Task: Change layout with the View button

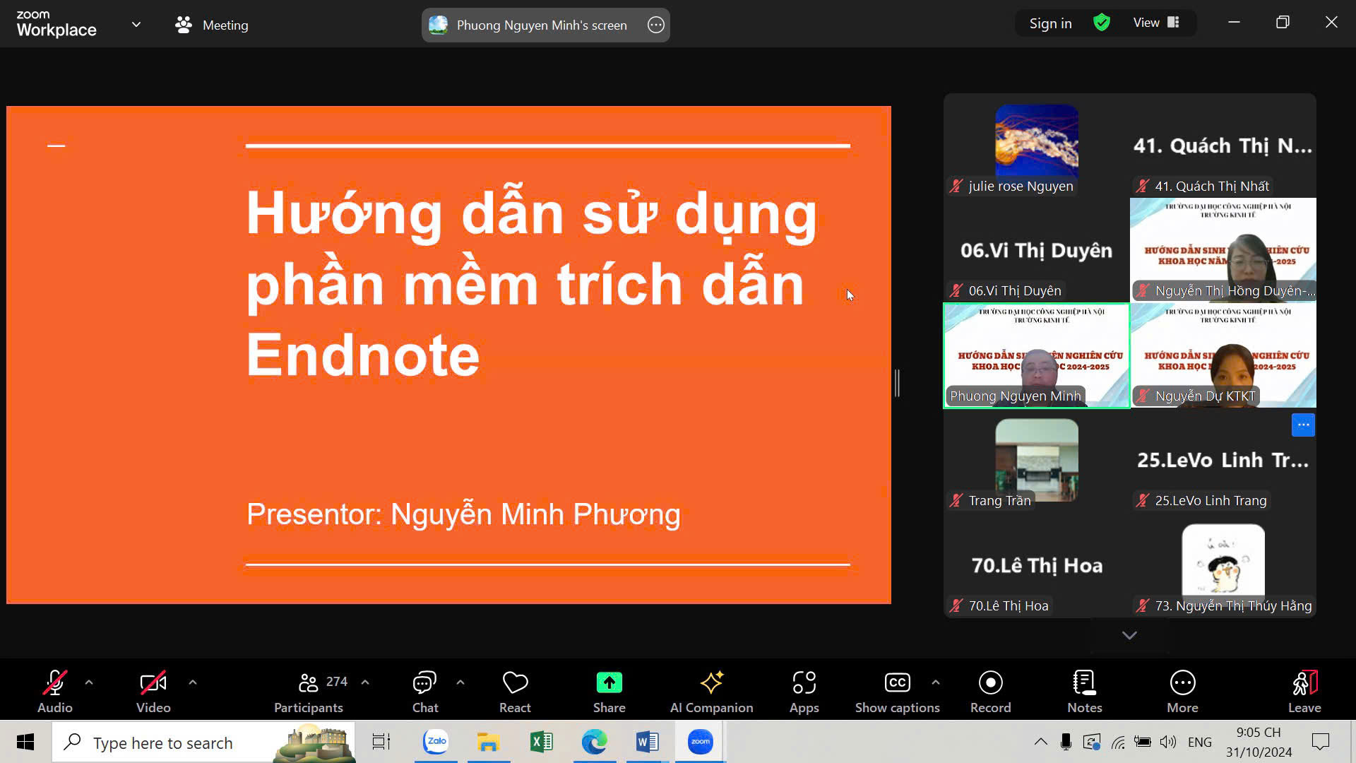Action: click(x=1156, y=23)
